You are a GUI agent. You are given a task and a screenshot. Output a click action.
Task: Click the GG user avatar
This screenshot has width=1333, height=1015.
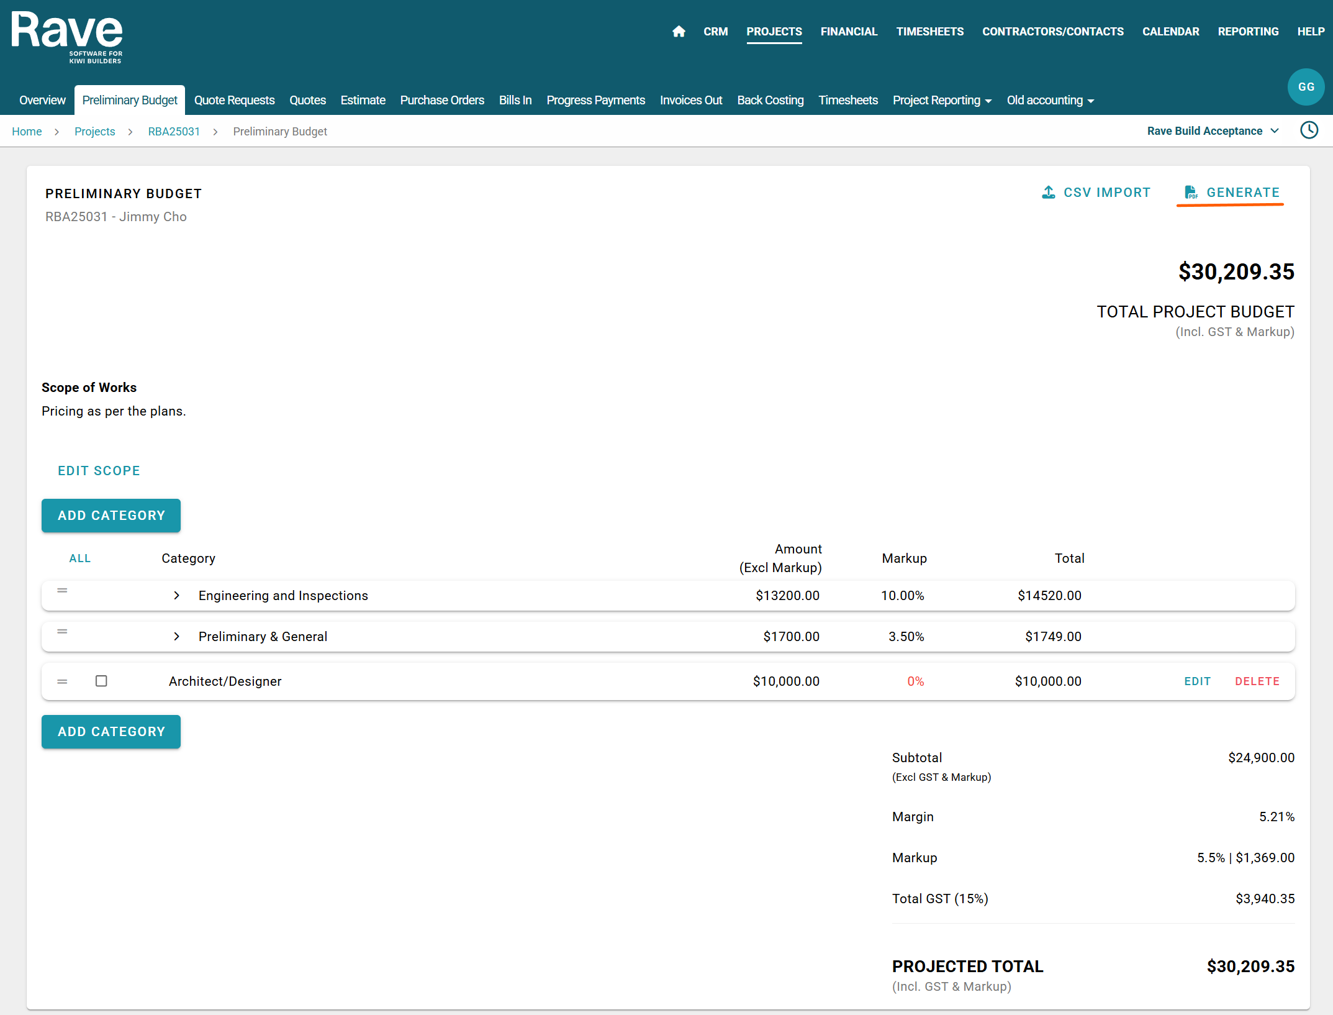1306,87
